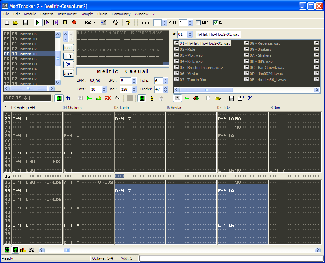This screenshot has height=263, width=325.
Task: Click the red Record button
Action: [x=74, y=23]
